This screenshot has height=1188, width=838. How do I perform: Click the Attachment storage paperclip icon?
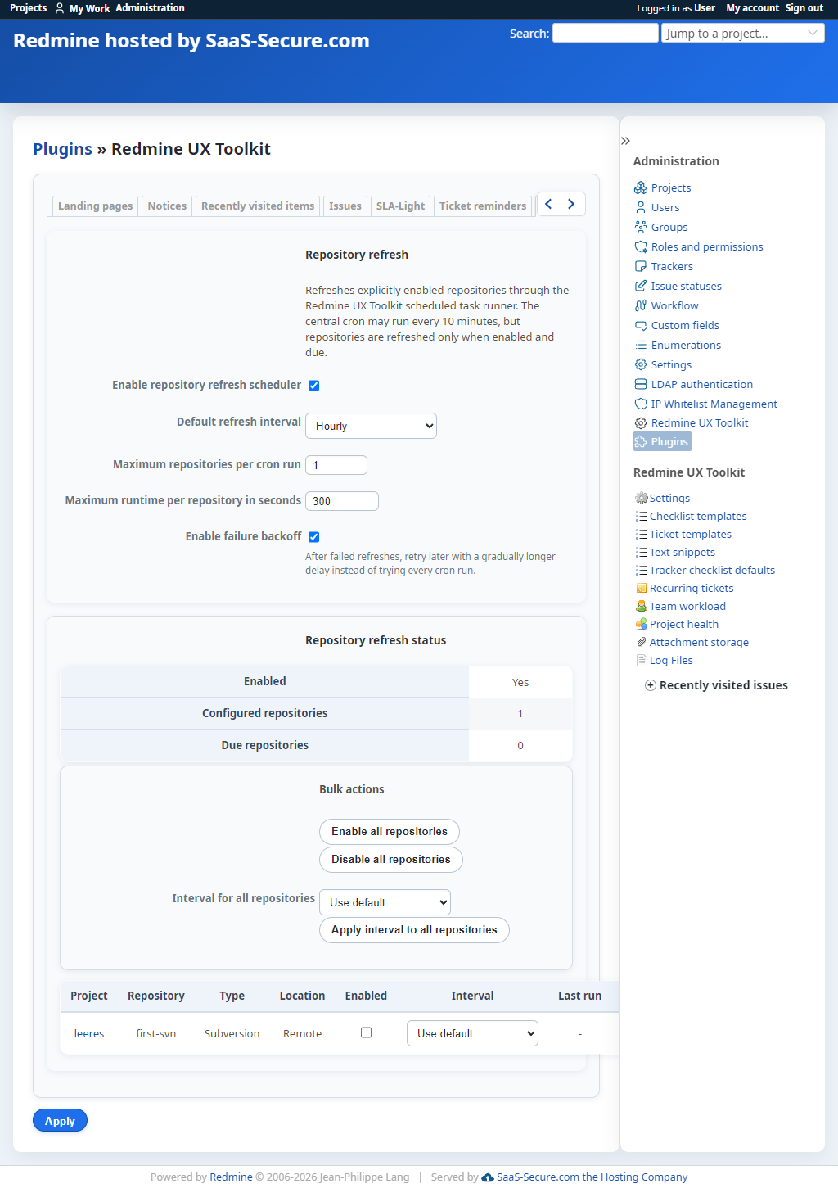point(642,642)
